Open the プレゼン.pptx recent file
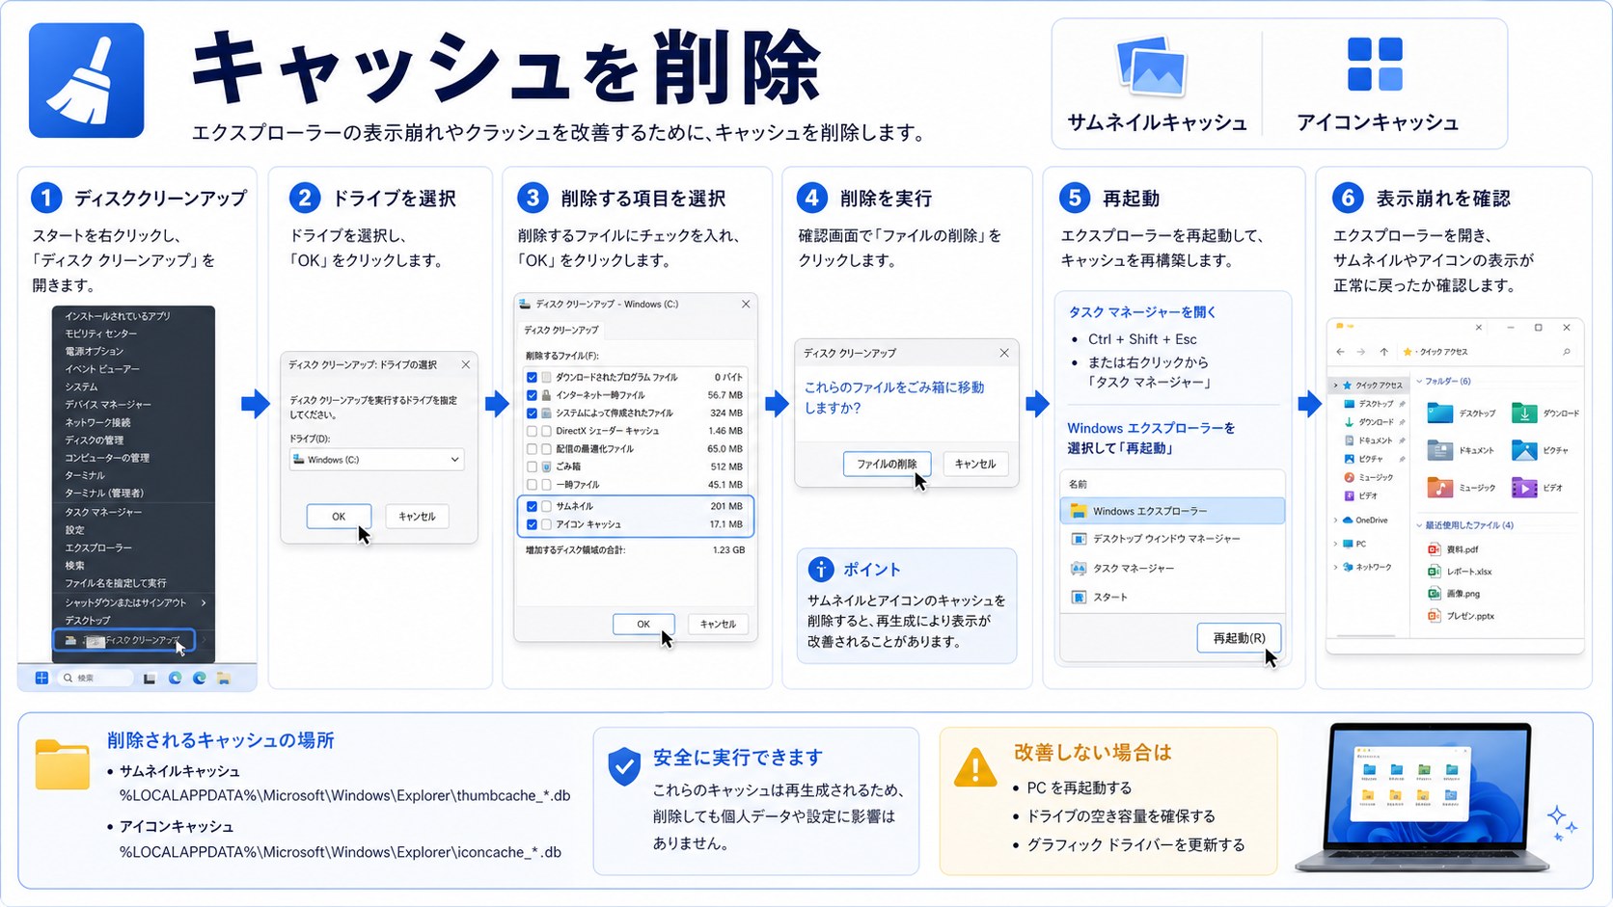The image size is (1613, 907). (1462, 616)
